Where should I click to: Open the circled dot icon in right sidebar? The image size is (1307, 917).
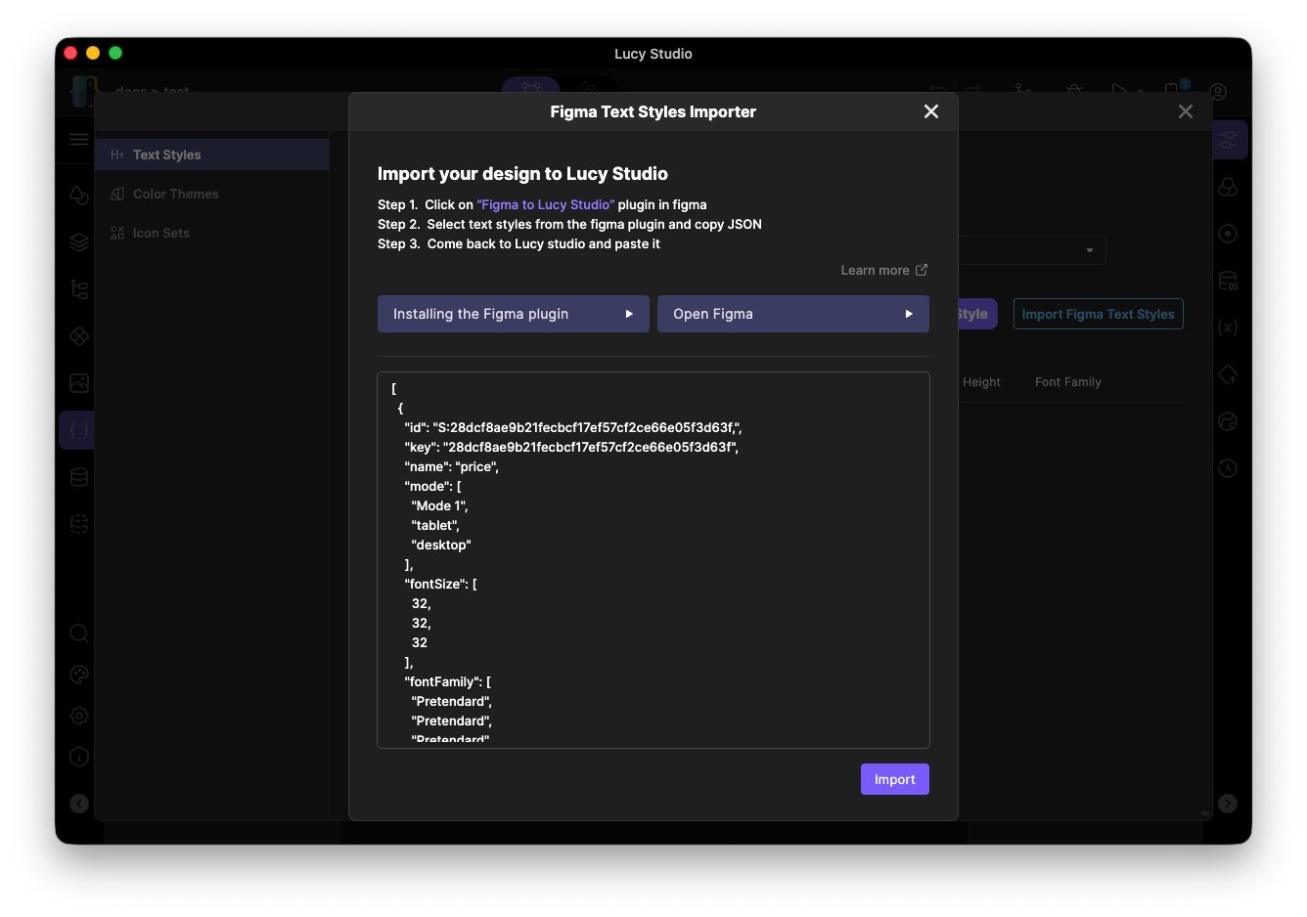click(x=1228, y=234)
